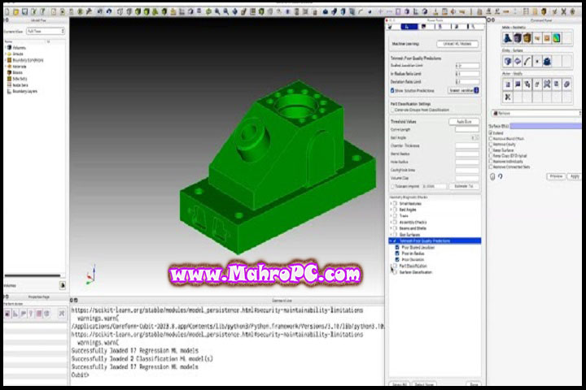Viewport: 586px width, 390px height.
Task: Toggle Extend checkbox in Command Panel
Action: pyautogui.click(x=491, y=133)
